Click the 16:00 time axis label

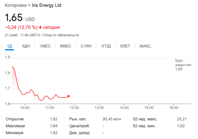pos(174,108)
